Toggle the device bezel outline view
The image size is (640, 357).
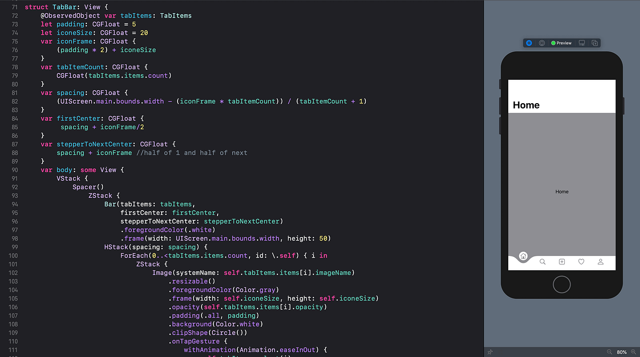[542, 43]
